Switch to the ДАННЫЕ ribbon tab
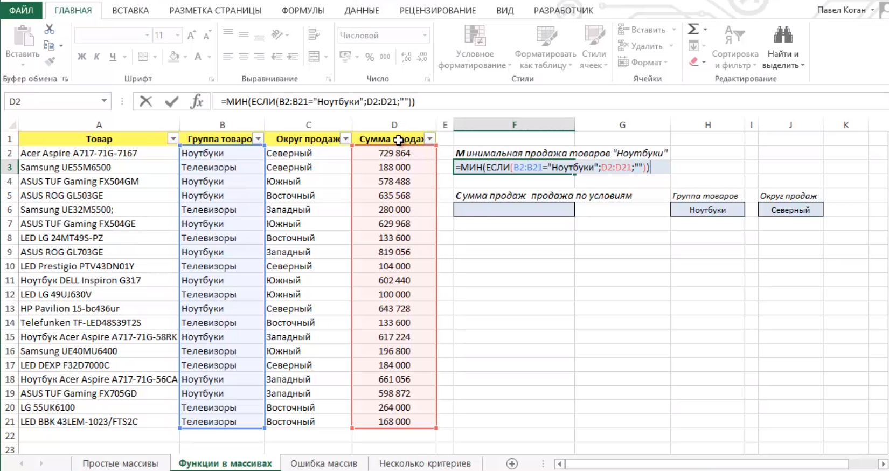 tap(362, 10)
